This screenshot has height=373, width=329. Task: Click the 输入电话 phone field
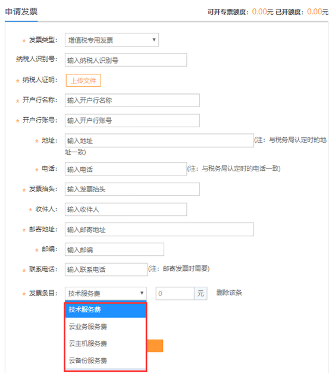pyautogui.click(x=126, y=169)
